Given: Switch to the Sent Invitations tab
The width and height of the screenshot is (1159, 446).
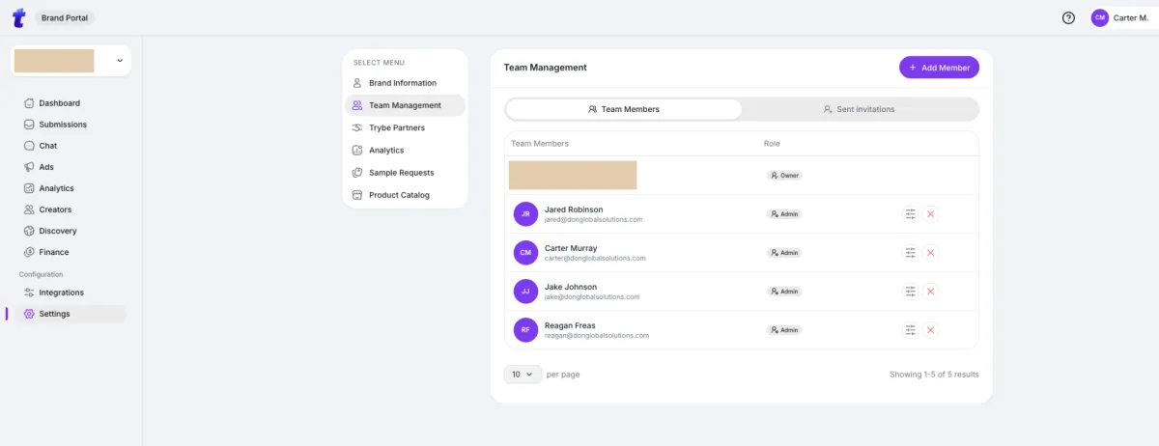Looking at the screenshot, I should 860,109.
